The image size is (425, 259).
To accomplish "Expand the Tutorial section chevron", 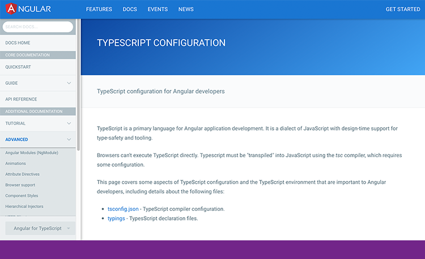I will [69, 123].
